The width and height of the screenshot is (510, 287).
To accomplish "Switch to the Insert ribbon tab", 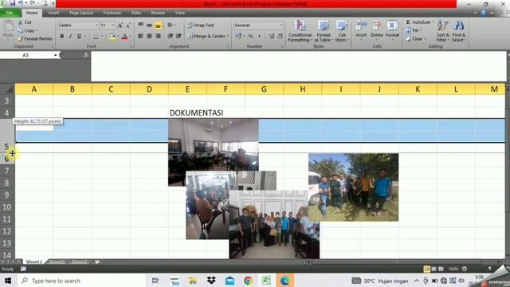I will tap(53, 13).
